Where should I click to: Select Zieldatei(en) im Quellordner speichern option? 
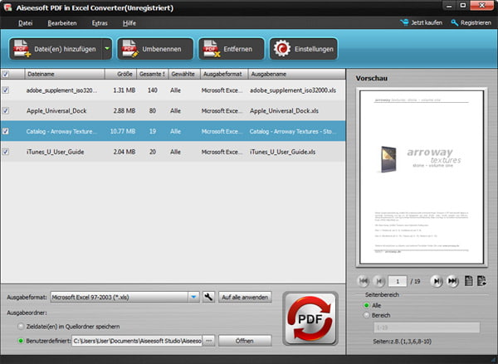[x=21, y=327]
